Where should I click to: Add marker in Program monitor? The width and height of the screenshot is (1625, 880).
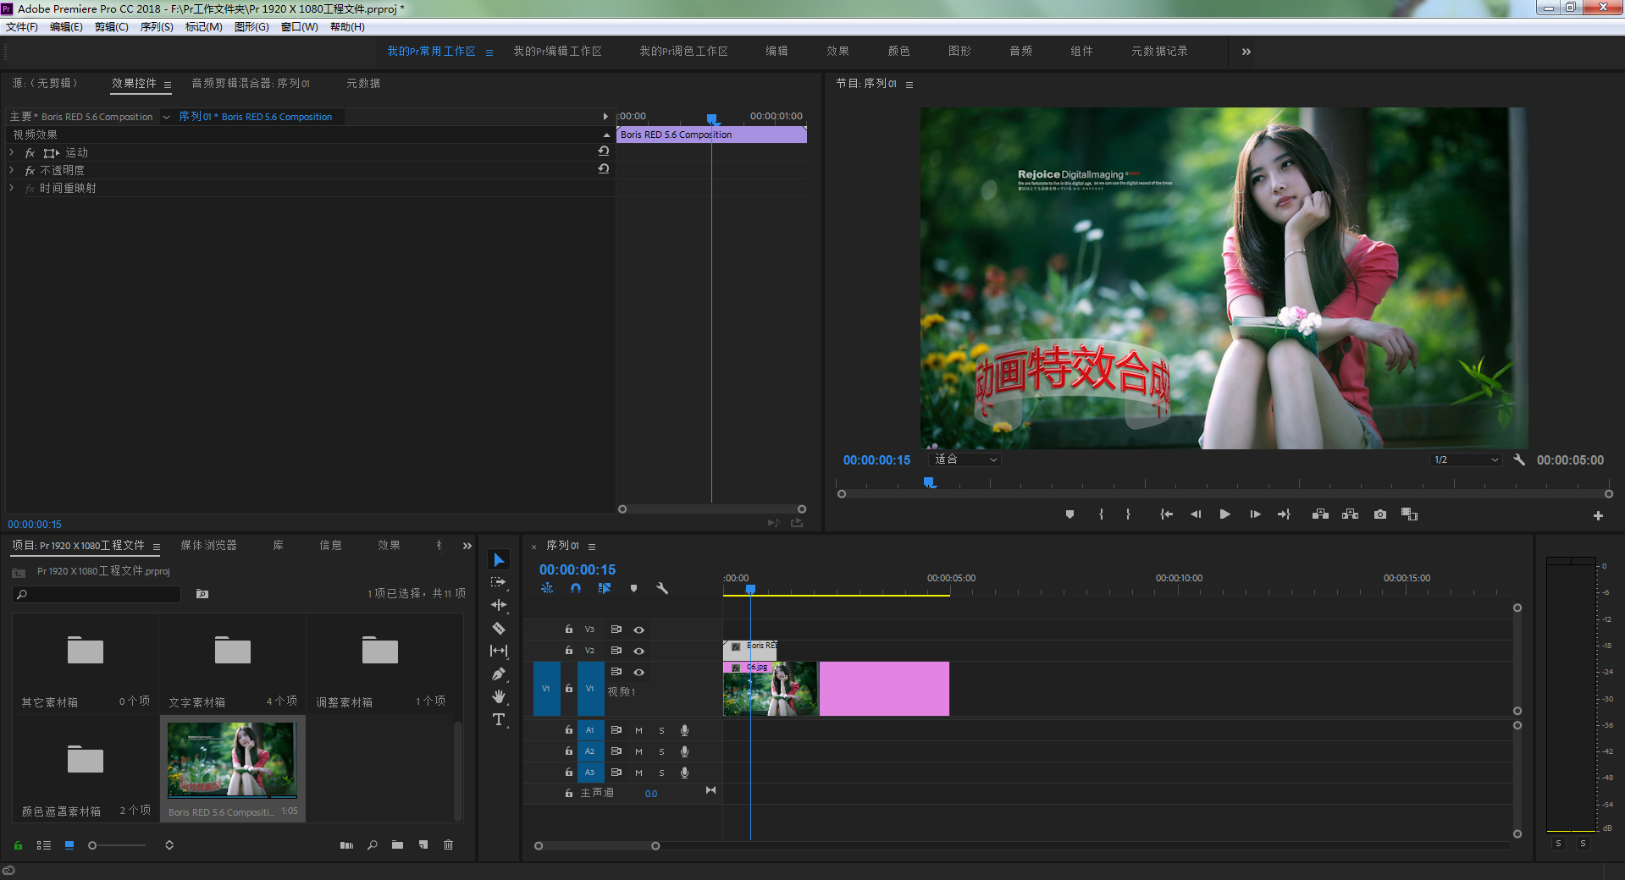click(1070, 514)
